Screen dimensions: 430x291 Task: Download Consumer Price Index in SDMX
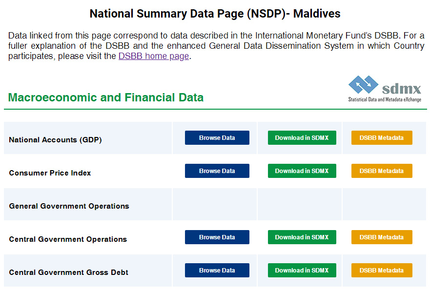[302, 171]
